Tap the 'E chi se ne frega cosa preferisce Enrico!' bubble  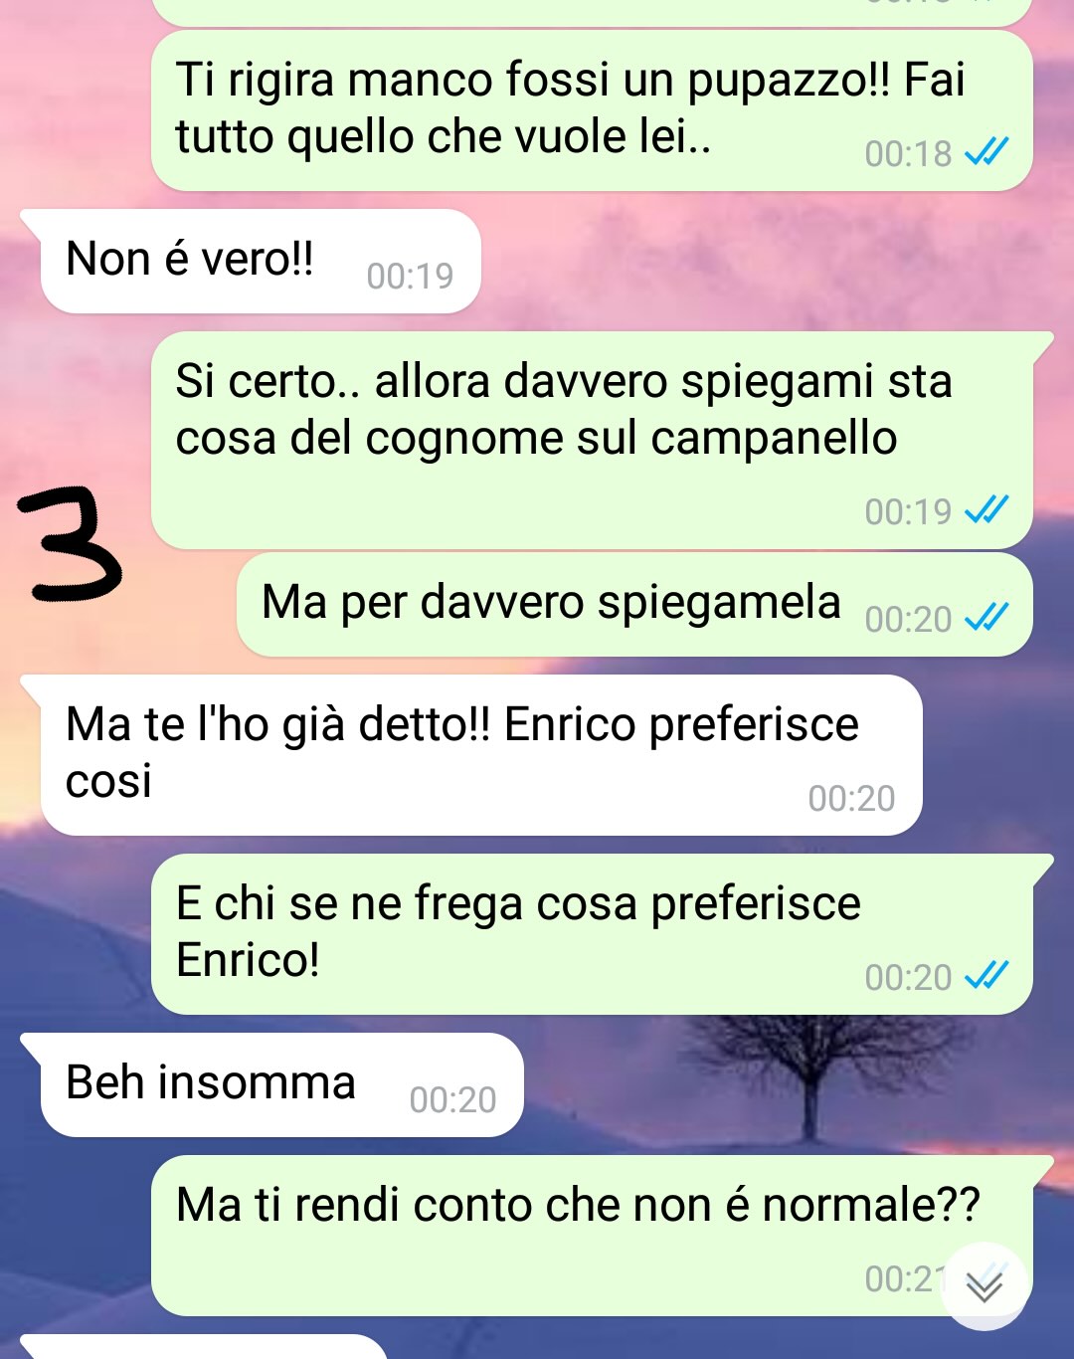[x=592, y=934]
